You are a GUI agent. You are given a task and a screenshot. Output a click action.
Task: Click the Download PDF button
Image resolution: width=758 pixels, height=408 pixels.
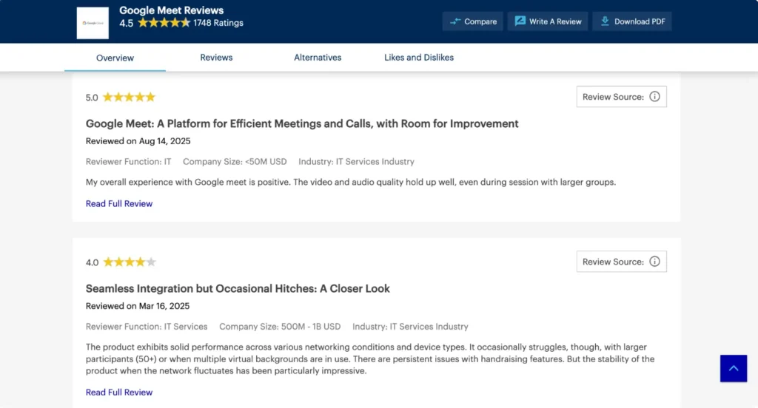click(x=632, y=21)
